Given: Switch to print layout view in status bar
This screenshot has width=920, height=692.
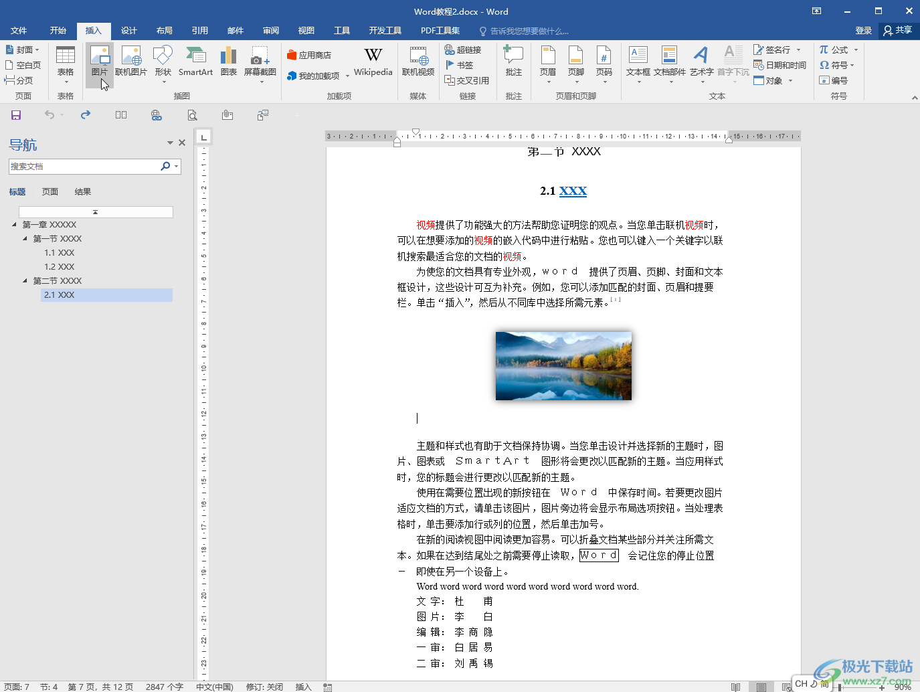Looking at the screenshot, I should tap(761, 687).
